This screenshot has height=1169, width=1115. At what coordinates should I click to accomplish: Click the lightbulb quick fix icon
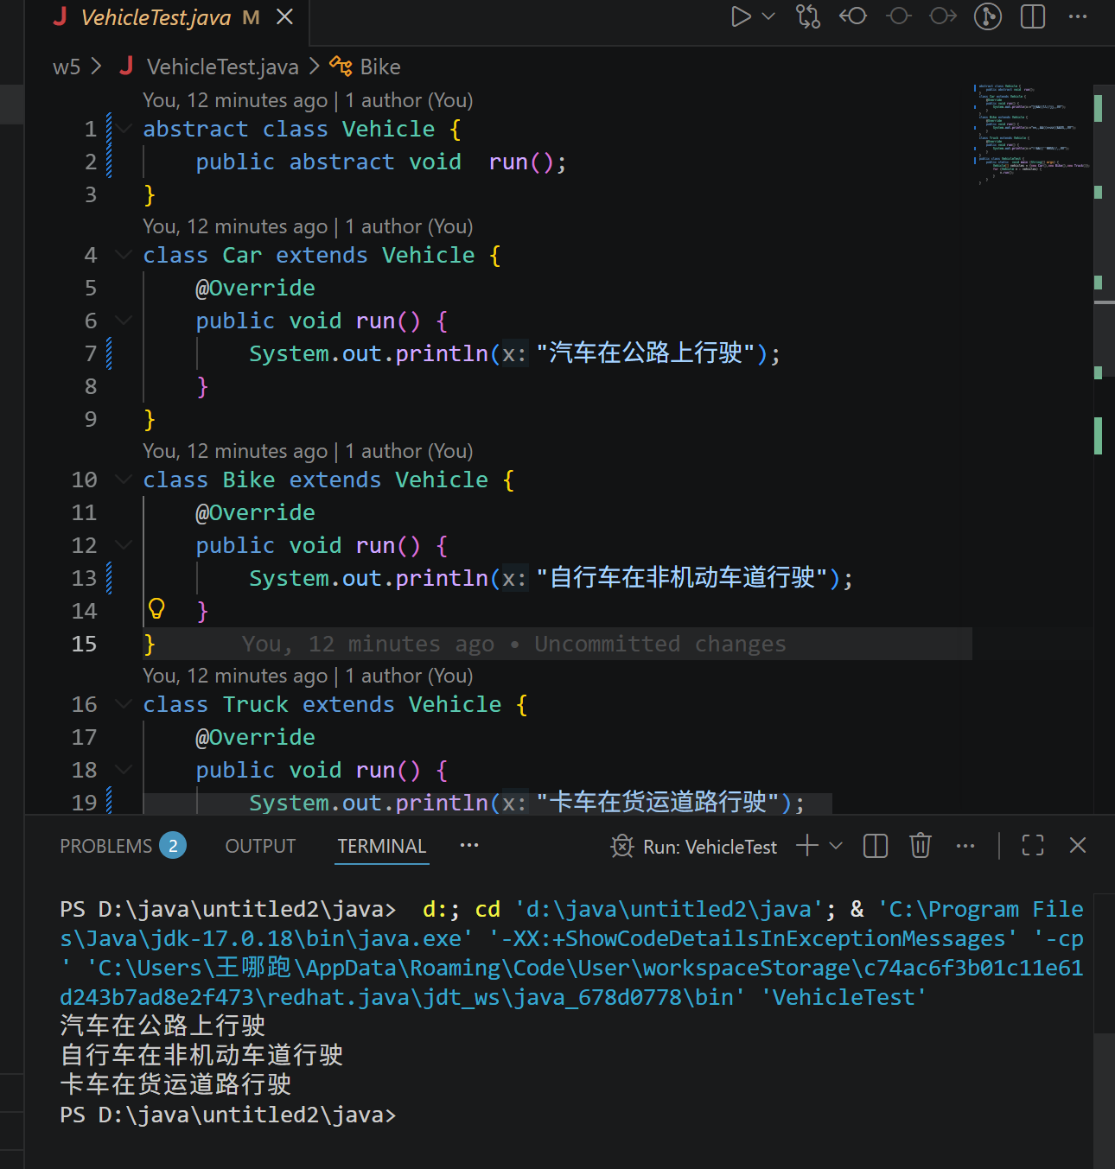pyautogui.click(x=156, y=609)
